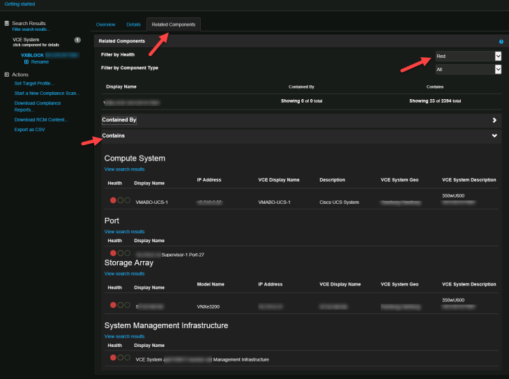The height and width of the screenshot is (379, 509).
Task: Click the Set Target Profile link
Action: point(34,84)
